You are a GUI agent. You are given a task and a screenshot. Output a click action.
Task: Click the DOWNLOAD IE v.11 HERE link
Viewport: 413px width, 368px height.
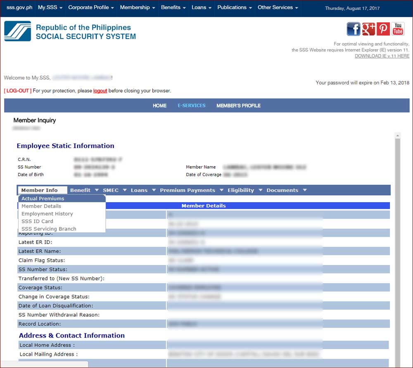(382, 56)
